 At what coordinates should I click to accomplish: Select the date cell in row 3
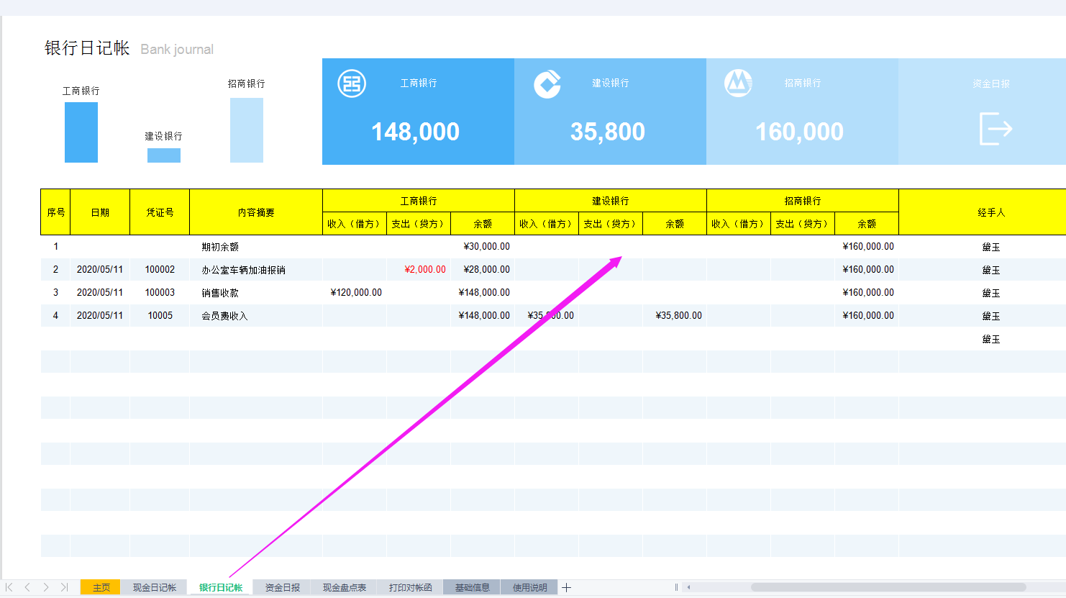pyautogui.click(x=100, y=293)
